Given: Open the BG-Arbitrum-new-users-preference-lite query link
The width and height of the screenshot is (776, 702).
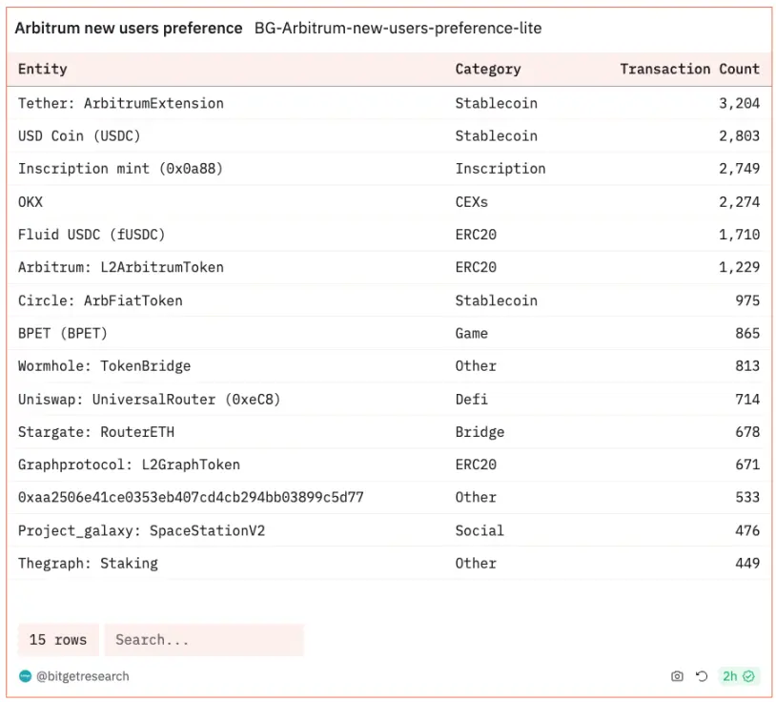Looking at the screenshot, I should coord(398,29).
